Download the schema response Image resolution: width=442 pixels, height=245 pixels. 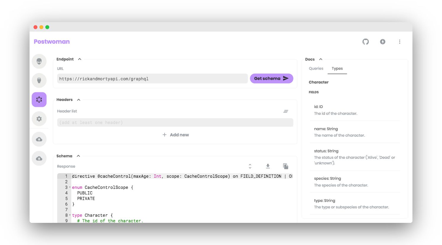click(268, 166)
